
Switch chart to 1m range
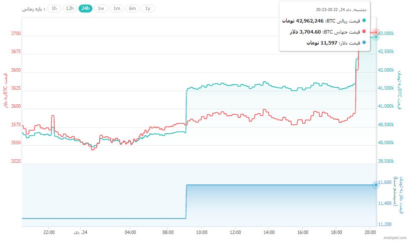[x=117, y=9]
